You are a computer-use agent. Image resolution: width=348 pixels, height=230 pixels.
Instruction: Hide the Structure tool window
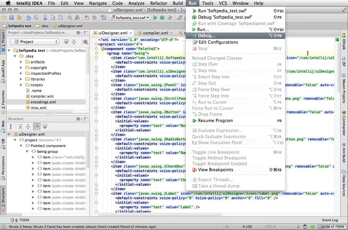tap(86, 119)
